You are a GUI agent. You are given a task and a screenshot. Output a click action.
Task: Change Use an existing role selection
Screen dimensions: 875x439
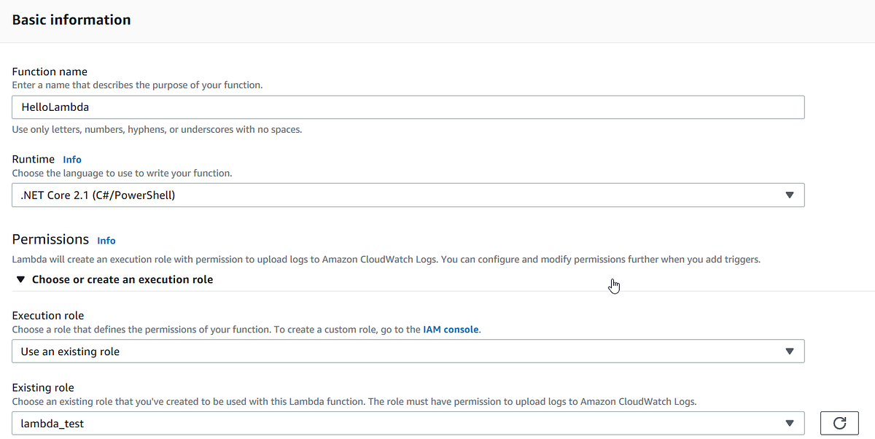(408, 351)
